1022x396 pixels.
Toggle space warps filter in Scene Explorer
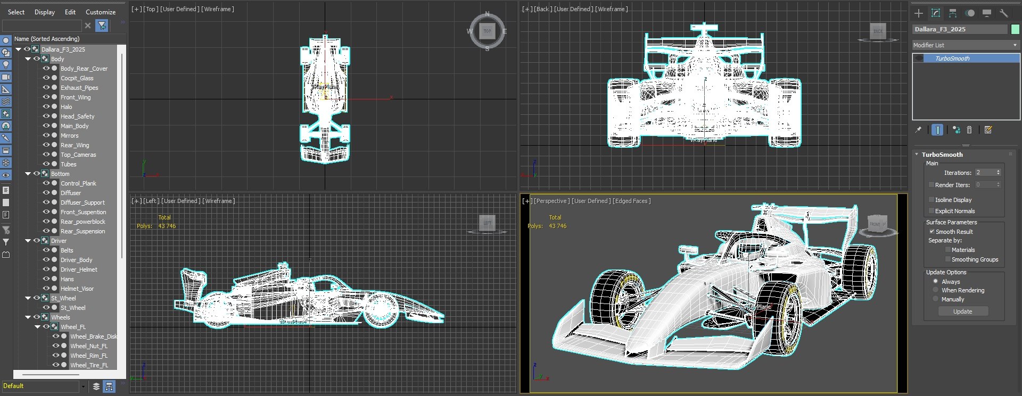point(6,102)
